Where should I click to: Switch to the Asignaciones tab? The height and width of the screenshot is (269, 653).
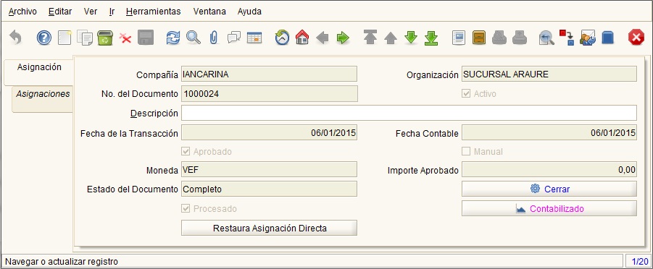point(43,94)
